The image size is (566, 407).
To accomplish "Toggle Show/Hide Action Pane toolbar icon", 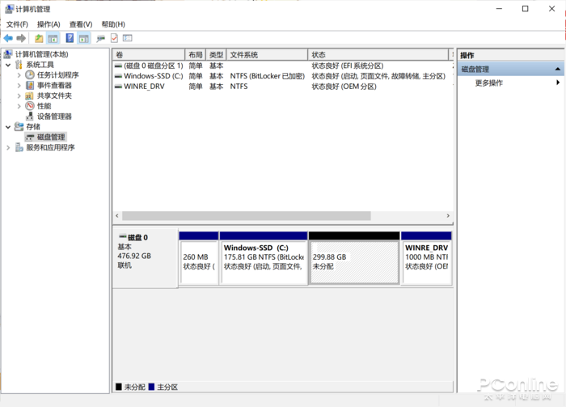I will click(x=84, y=38).
